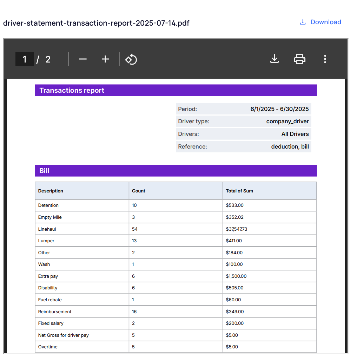The image size is (350, 354).
Task: Click the Linehaul row description
Action: (x=47, y=229)
